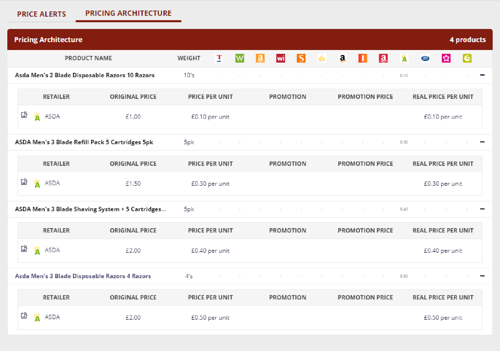This screenshot has width=500, height=351.
Task: Click the lime green 'C' retailer icon
Action: pos(467,58)
